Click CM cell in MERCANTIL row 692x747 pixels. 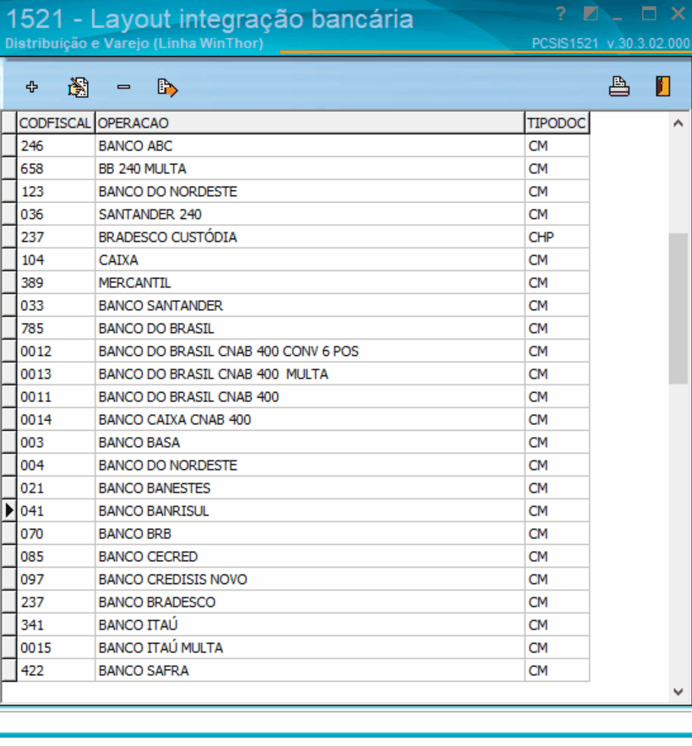(x=557, y=283)
